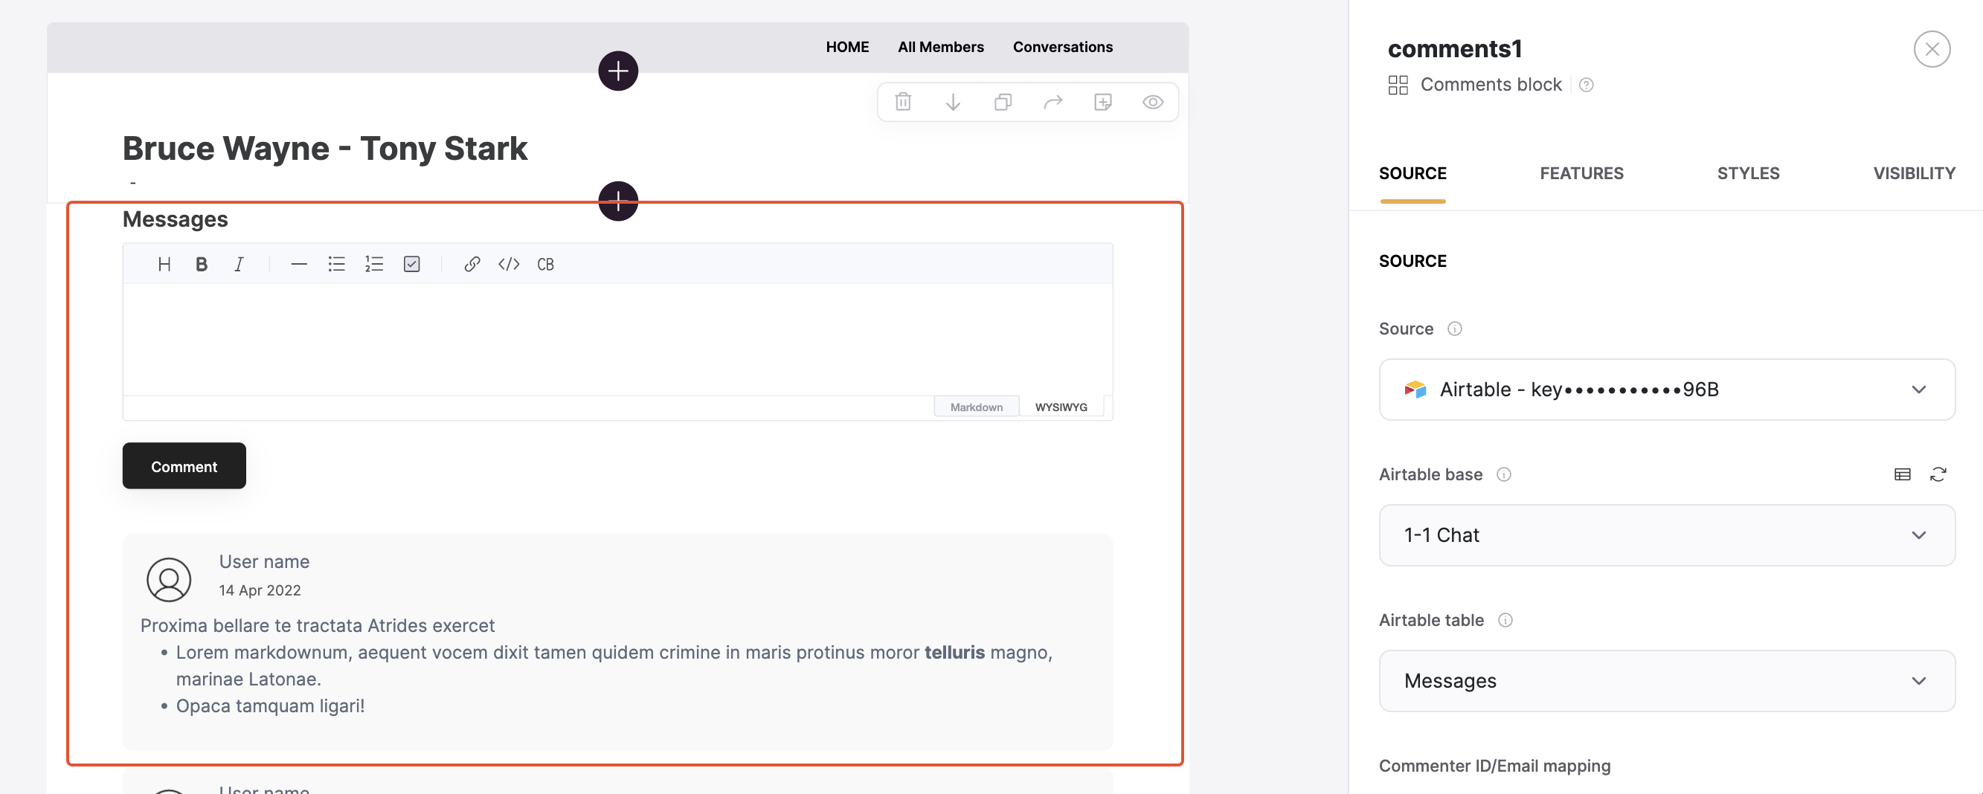Image resolution: width=1983 pixels, height=794 pixels.
Task: Click the user avatar on the 14 Apr 2022 comment
Action: [169, 579]
